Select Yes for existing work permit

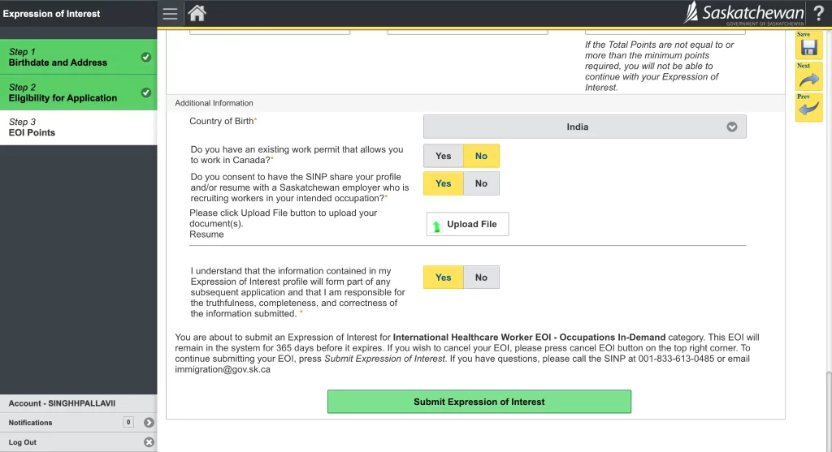[x=443, y=156]
